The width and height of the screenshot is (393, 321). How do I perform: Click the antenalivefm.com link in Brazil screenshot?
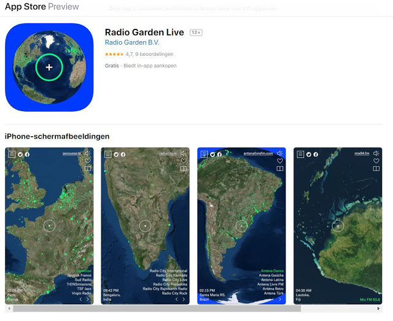pyautogui.click(x=258, y=153)
